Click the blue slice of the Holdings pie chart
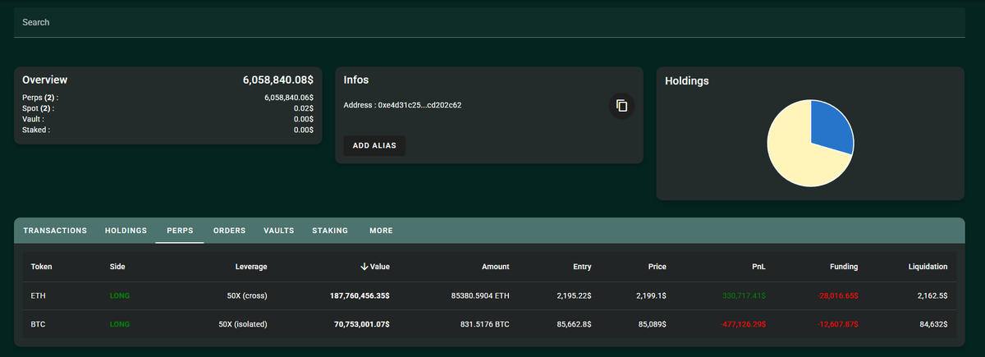This screenshot has width=985, height=357. [x=830, y=126]
